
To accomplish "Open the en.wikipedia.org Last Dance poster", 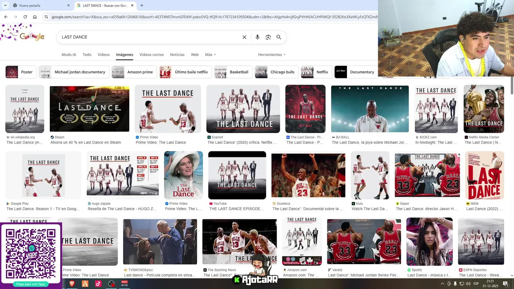I will point(25,109).
